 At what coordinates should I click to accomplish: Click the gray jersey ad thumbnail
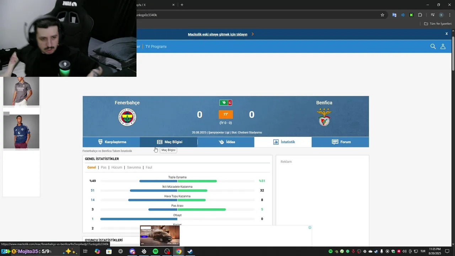pyautogui.click(x=21, y=91)
